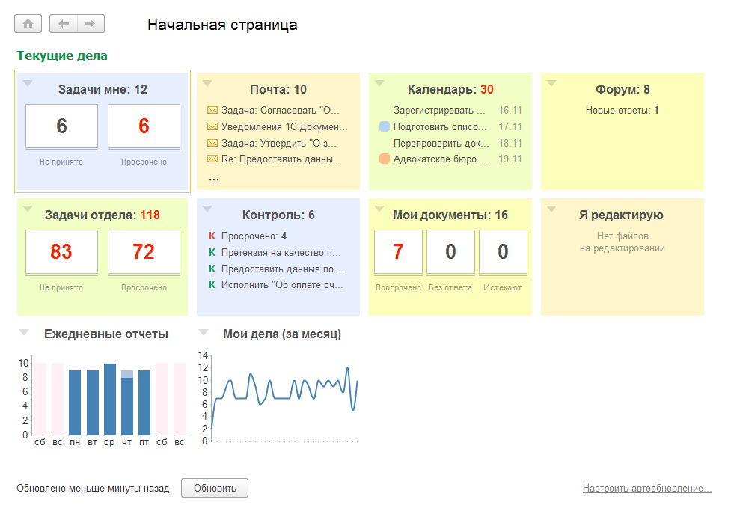
Task: Click the Home icon button
Action: point(28,24)
